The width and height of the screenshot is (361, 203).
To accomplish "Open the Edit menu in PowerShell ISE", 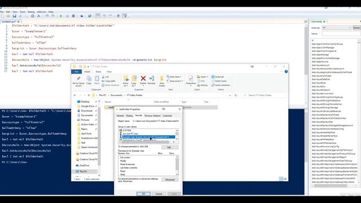I will click(x=8, y=12).
